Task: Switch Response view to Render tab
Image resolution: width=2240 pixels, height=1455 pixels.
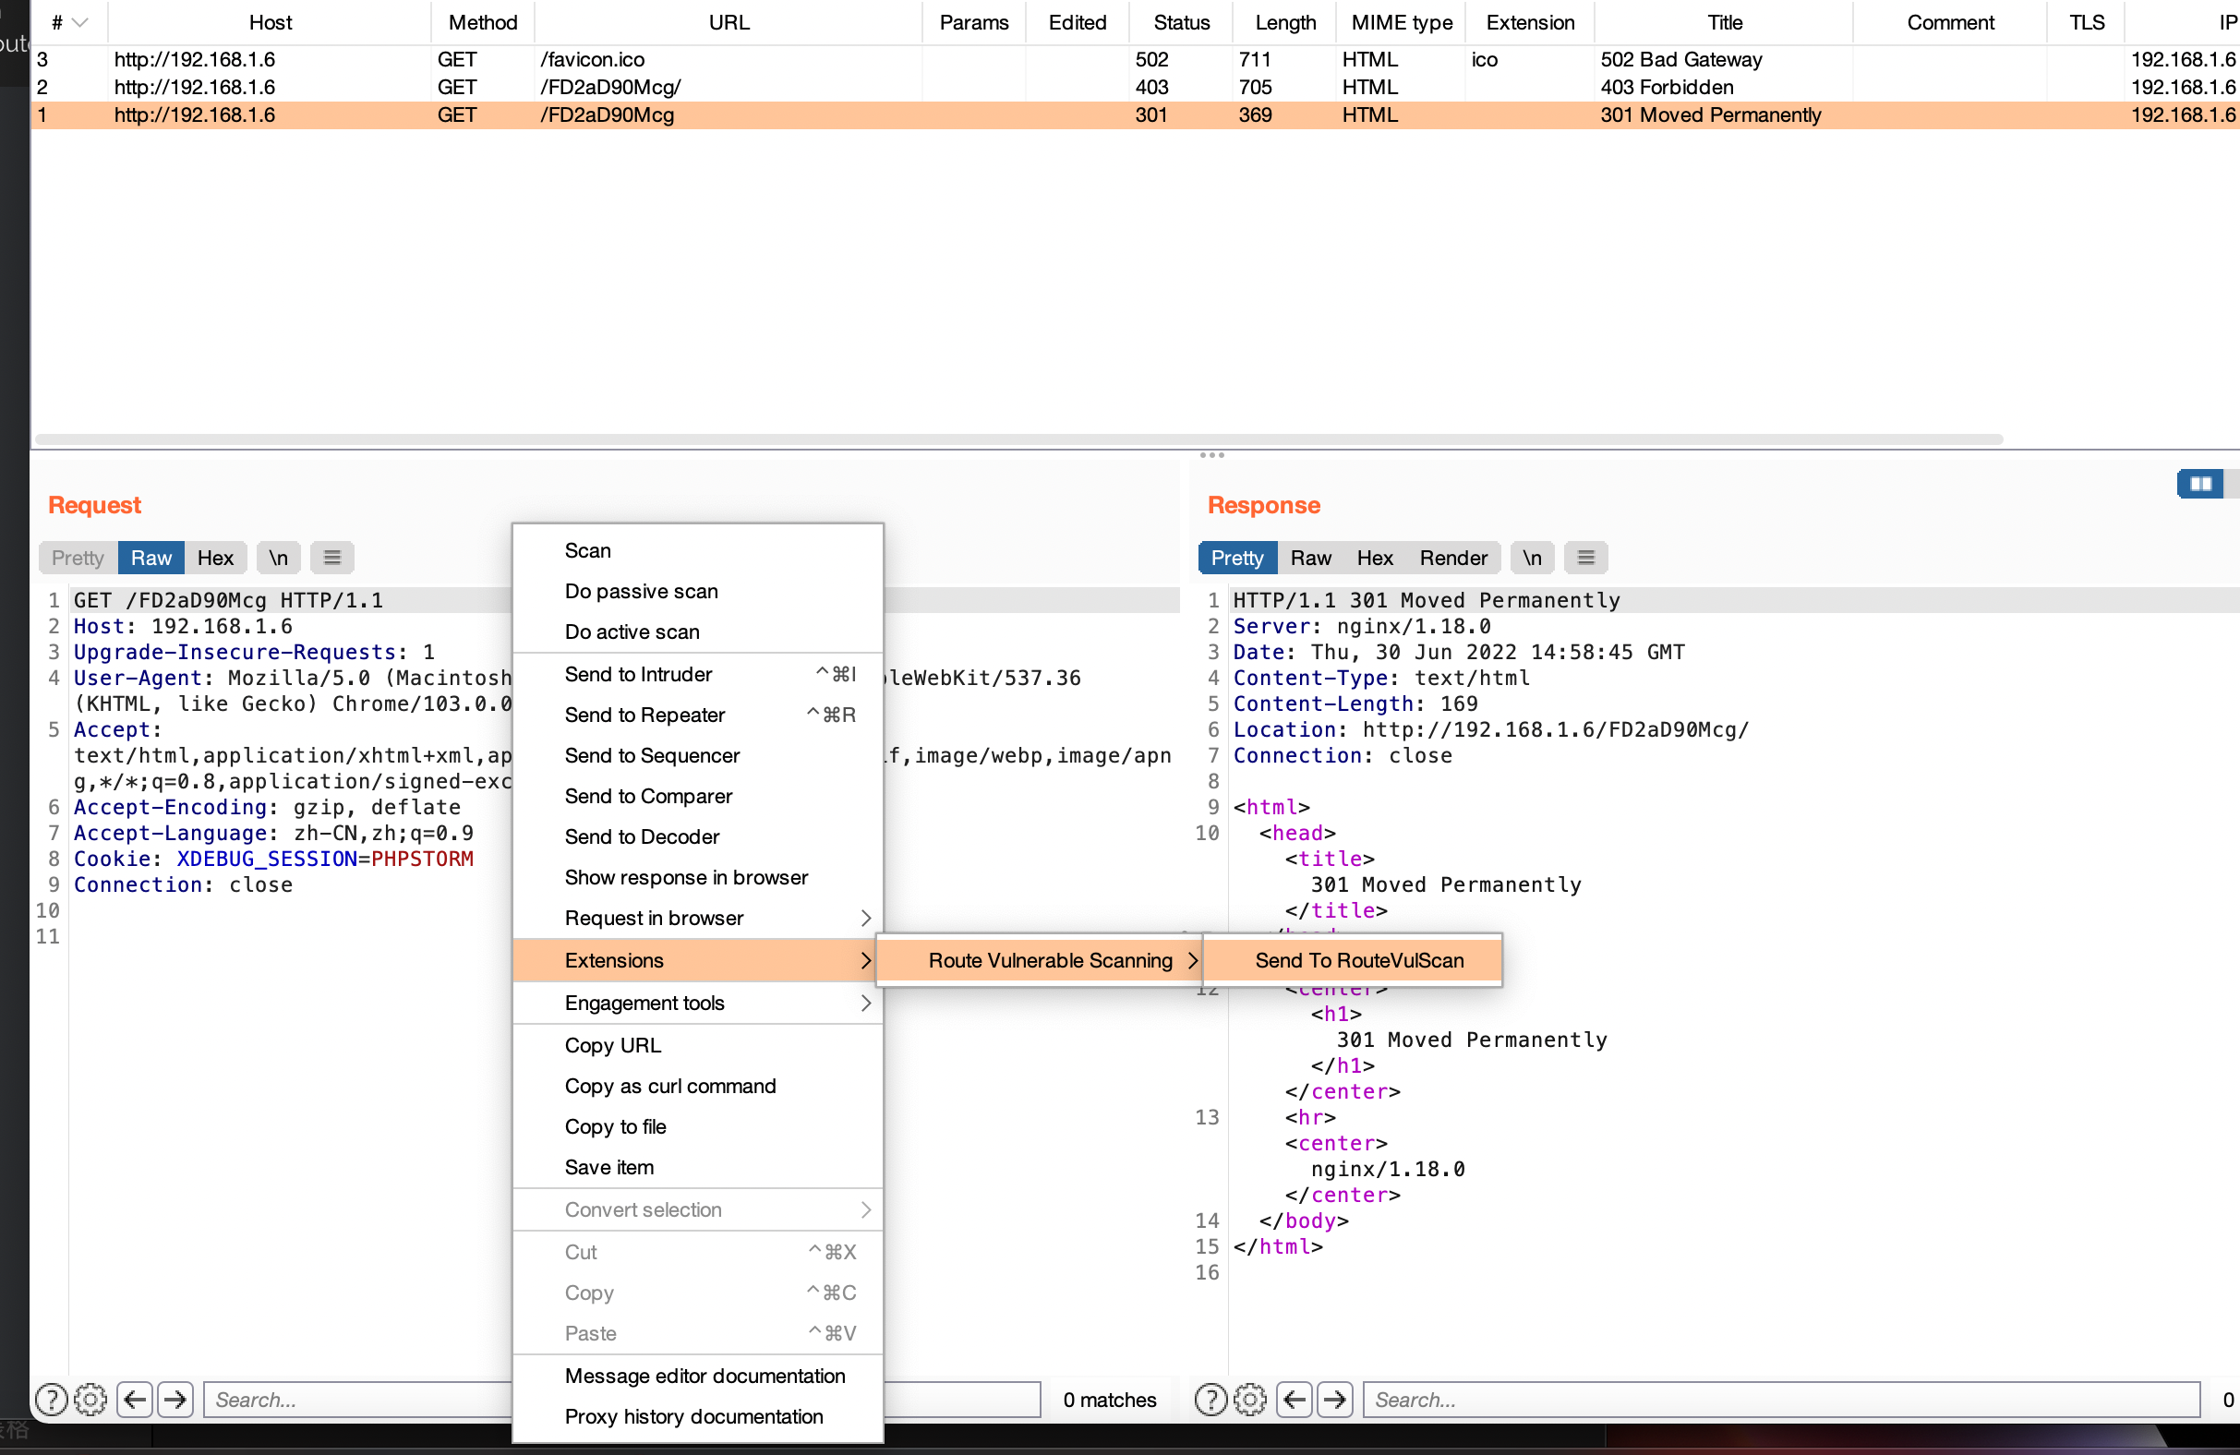Action: pos(1452,559)
